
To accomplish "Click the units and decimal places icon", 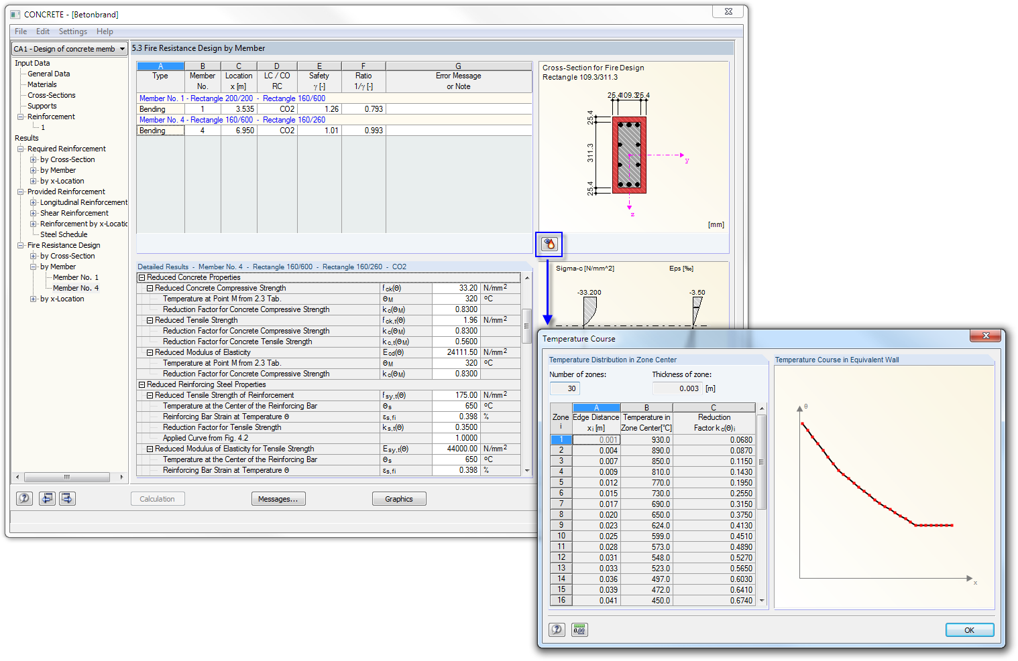I will [x=579, y=630].
